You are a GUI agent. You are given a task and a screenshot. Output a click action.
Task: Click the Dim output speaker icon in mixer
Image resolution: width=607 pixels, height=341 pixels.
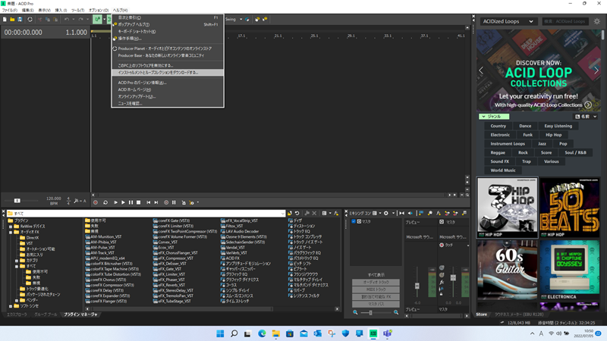point(410,213)
